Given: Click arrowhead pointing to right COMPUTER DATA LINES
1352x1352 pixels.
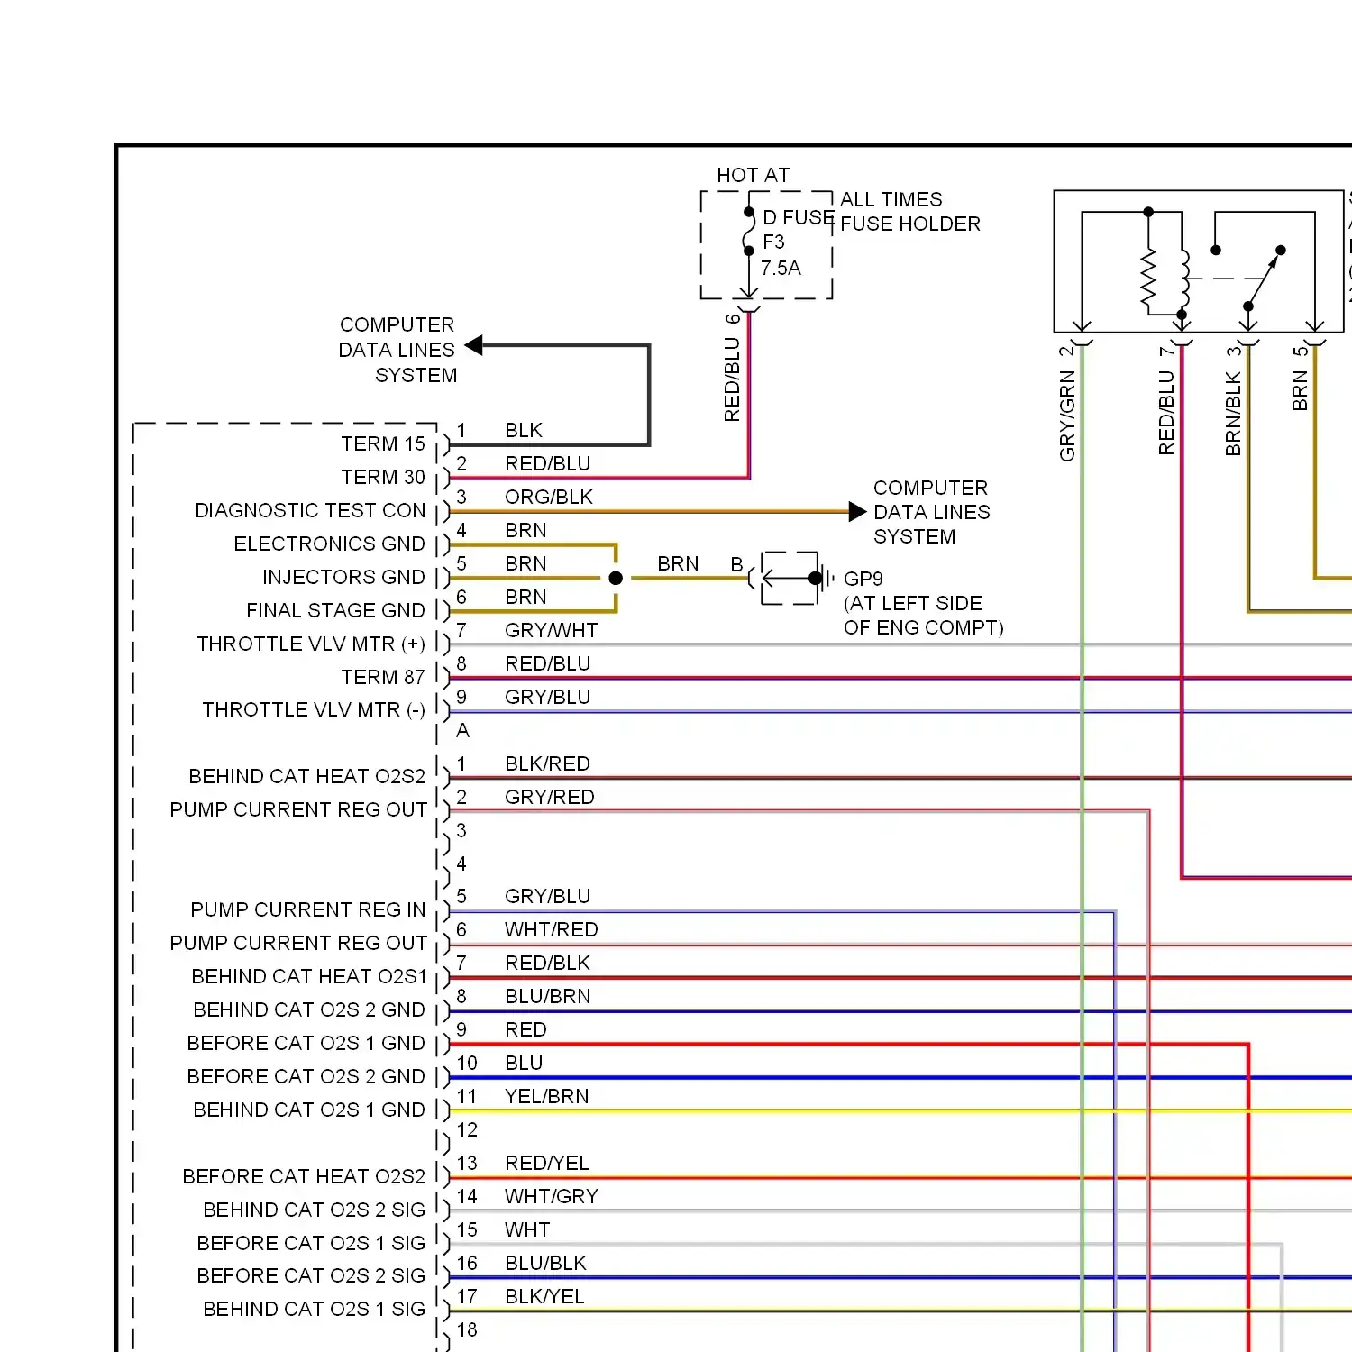Looking at the screenshot, I should coord(857,512).
